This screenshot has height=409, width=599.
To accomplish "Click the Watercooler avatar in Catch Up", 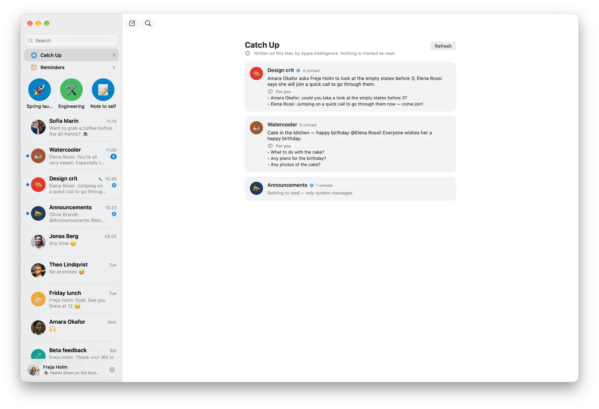I will tap(256, 128).
